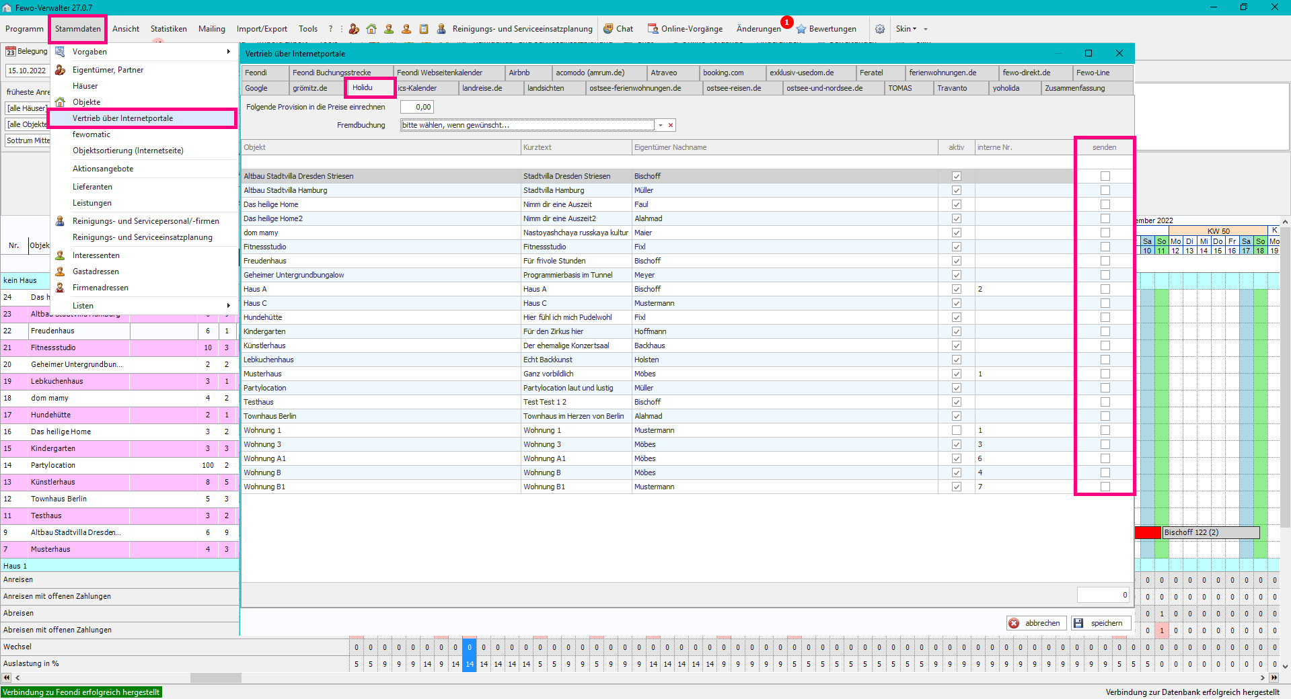Click the red notification badge on Änderungen

point(786,22)
